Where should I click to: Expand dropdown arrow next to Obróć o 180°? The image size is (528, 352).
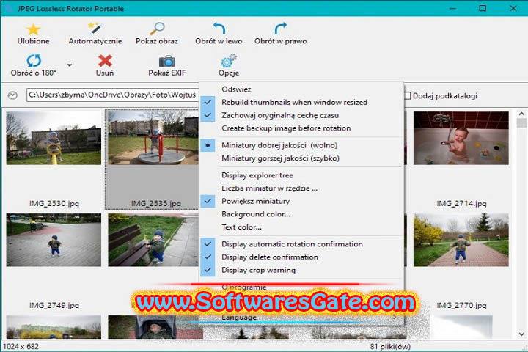(x=70, y=65)
